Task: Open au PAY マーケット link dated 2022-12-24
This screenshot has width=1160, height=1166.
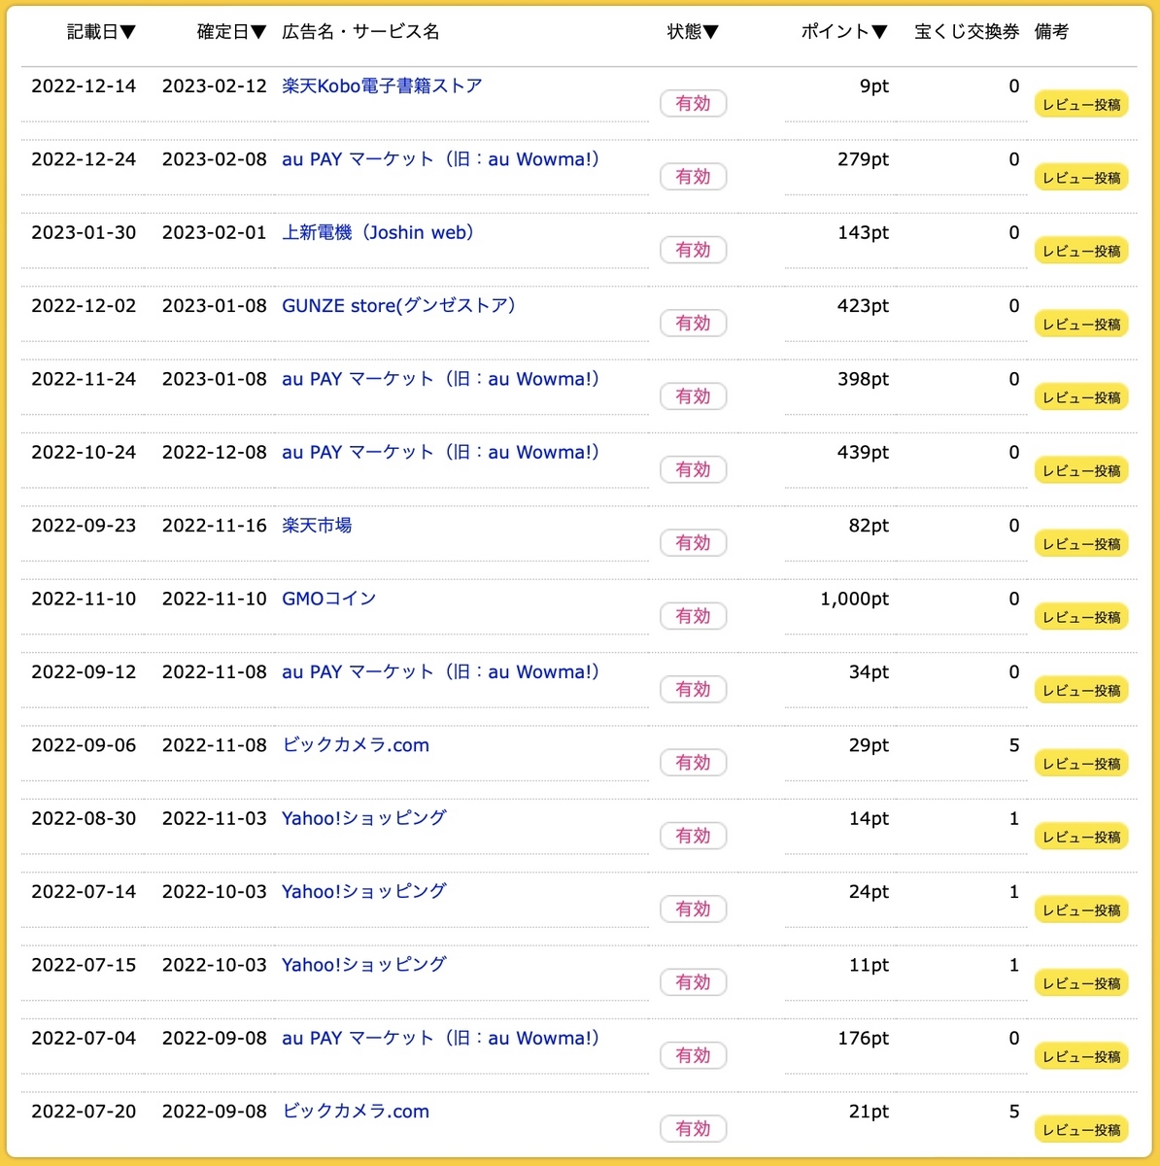Action: point(440,159)
